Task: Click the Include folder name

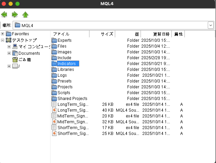Action: tap(64, 58)
